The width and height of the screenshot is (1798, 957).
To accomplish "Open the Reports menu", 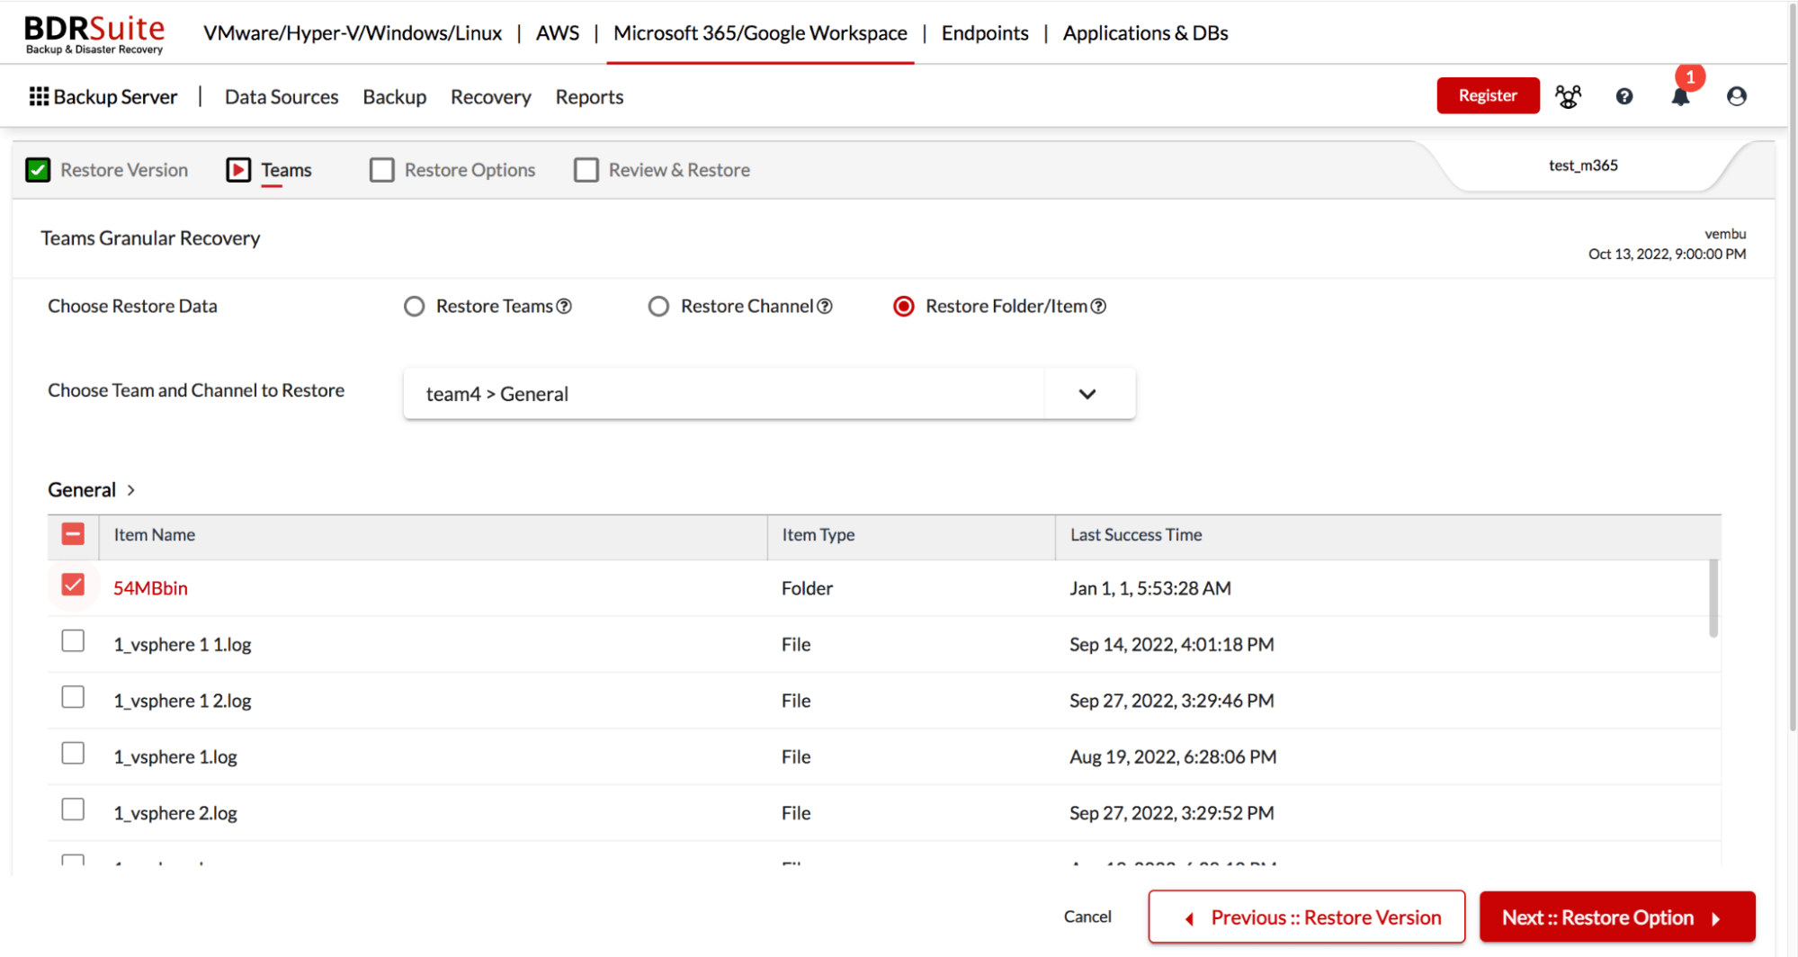I will click(x=589, y=97).
